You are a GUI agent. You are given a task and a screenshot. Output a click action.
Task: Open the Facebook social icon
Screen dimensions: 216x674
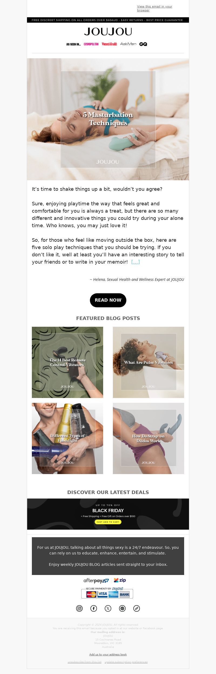pos(94,608)
